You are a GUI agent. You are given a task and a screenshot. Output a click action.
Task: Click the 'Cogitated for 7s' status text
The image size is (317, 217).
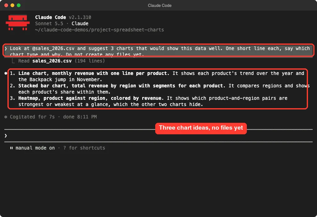coord(32,117)
